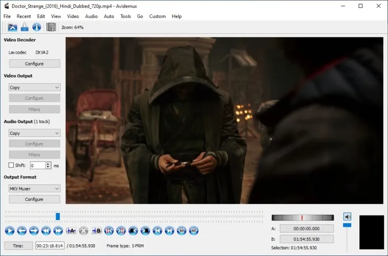Click the film strip toolbar icon

click(51, 27)
